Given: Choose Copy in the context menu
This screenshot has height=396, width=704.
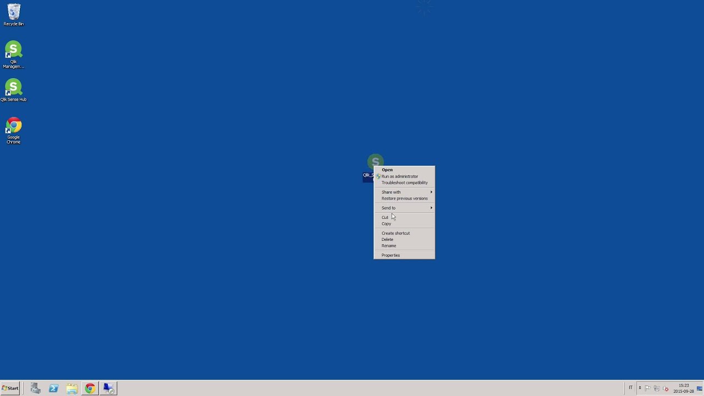Looking at the screenshot, I should pos(404,224).
